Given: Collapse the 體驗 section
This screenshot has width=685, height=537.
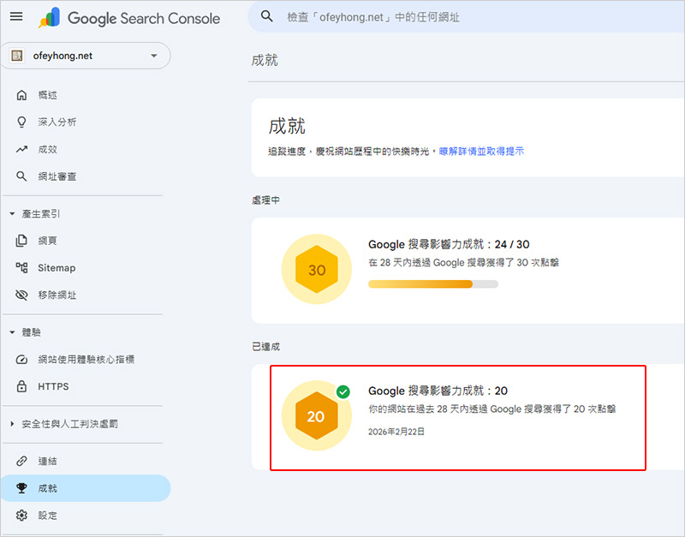Looking at the screenshot, I should (x=12, y=332).
